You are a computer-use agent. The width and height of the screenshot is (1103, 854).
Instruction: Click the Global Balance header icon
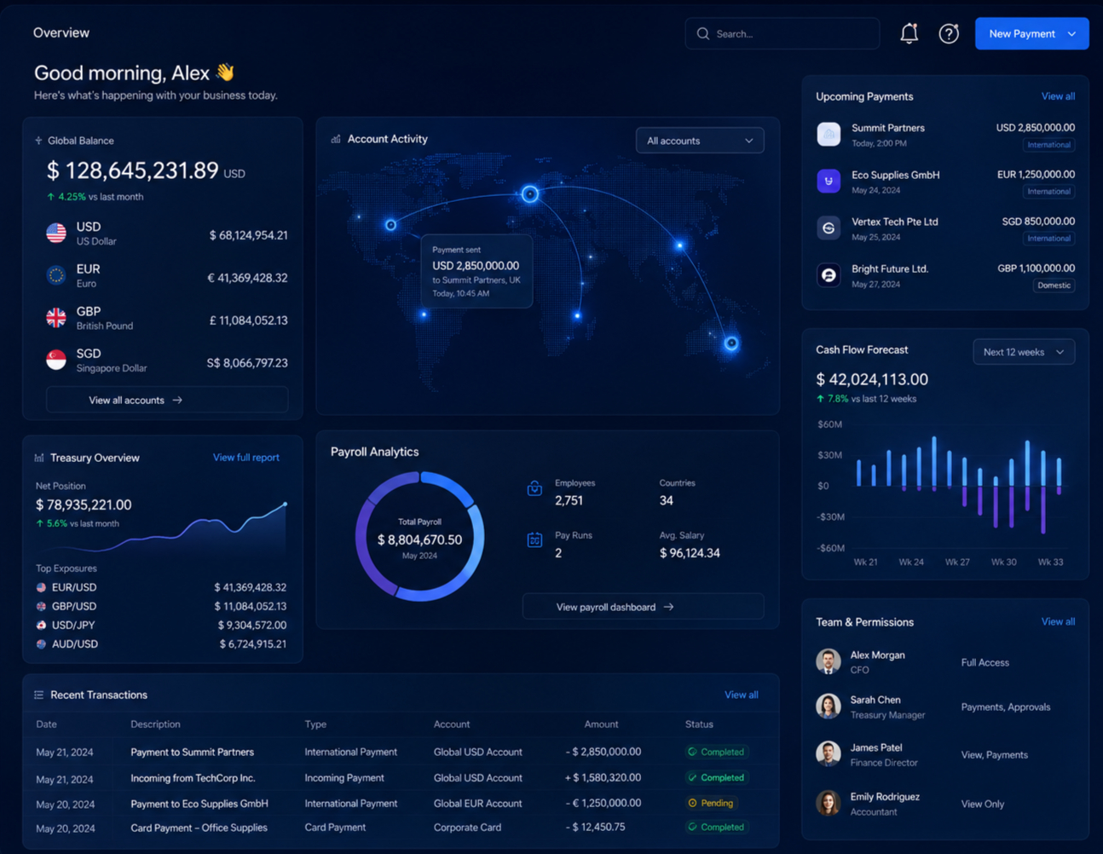(38, 141)
